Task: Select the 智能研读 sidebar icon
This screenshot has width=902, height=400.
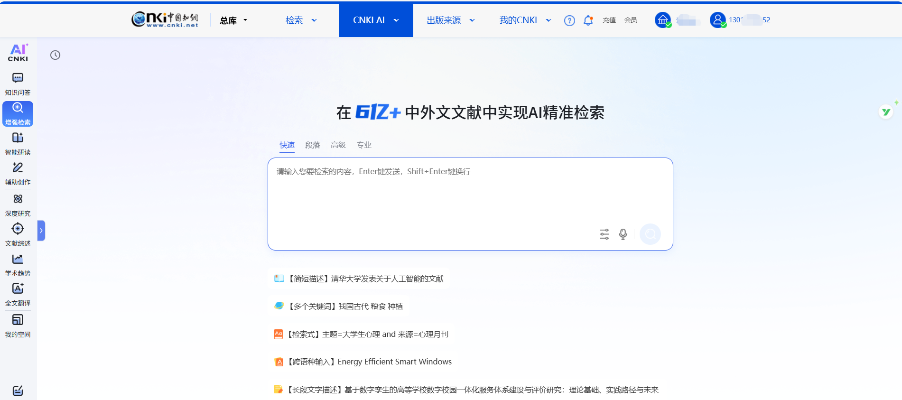Action: tap(18, 138)
